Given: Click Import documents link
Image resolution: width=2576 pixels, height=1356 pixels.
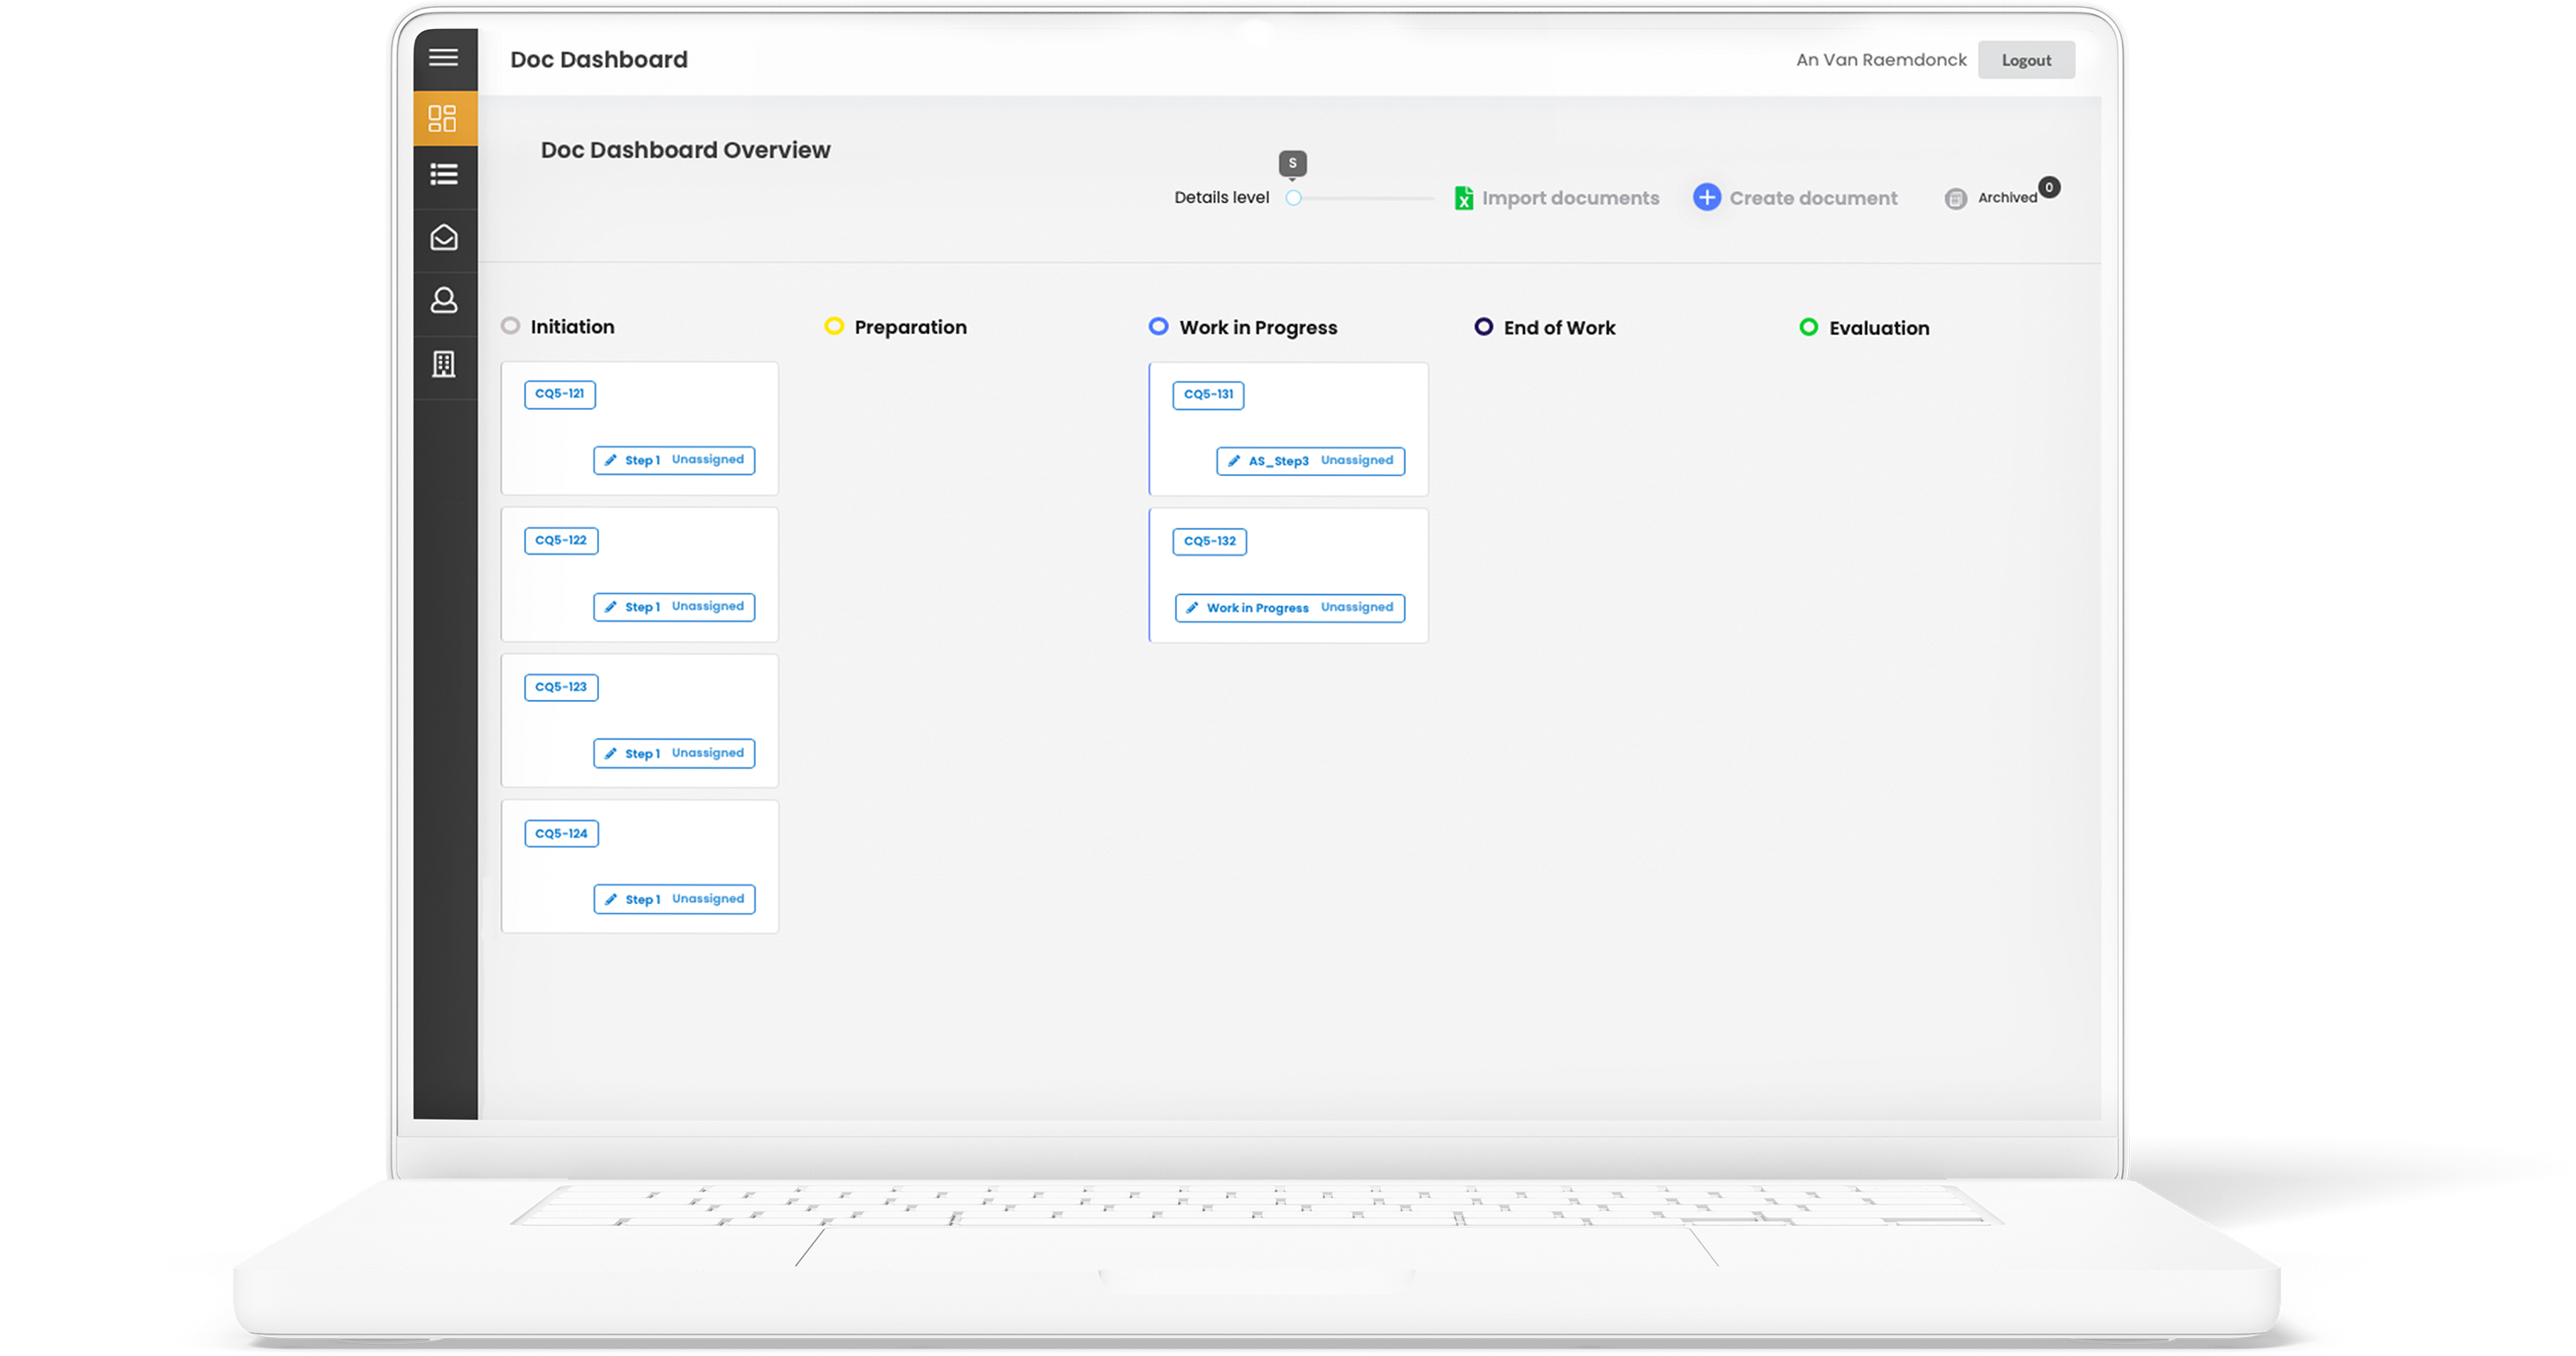Looking at the screenshot, I should (1570, 198).
